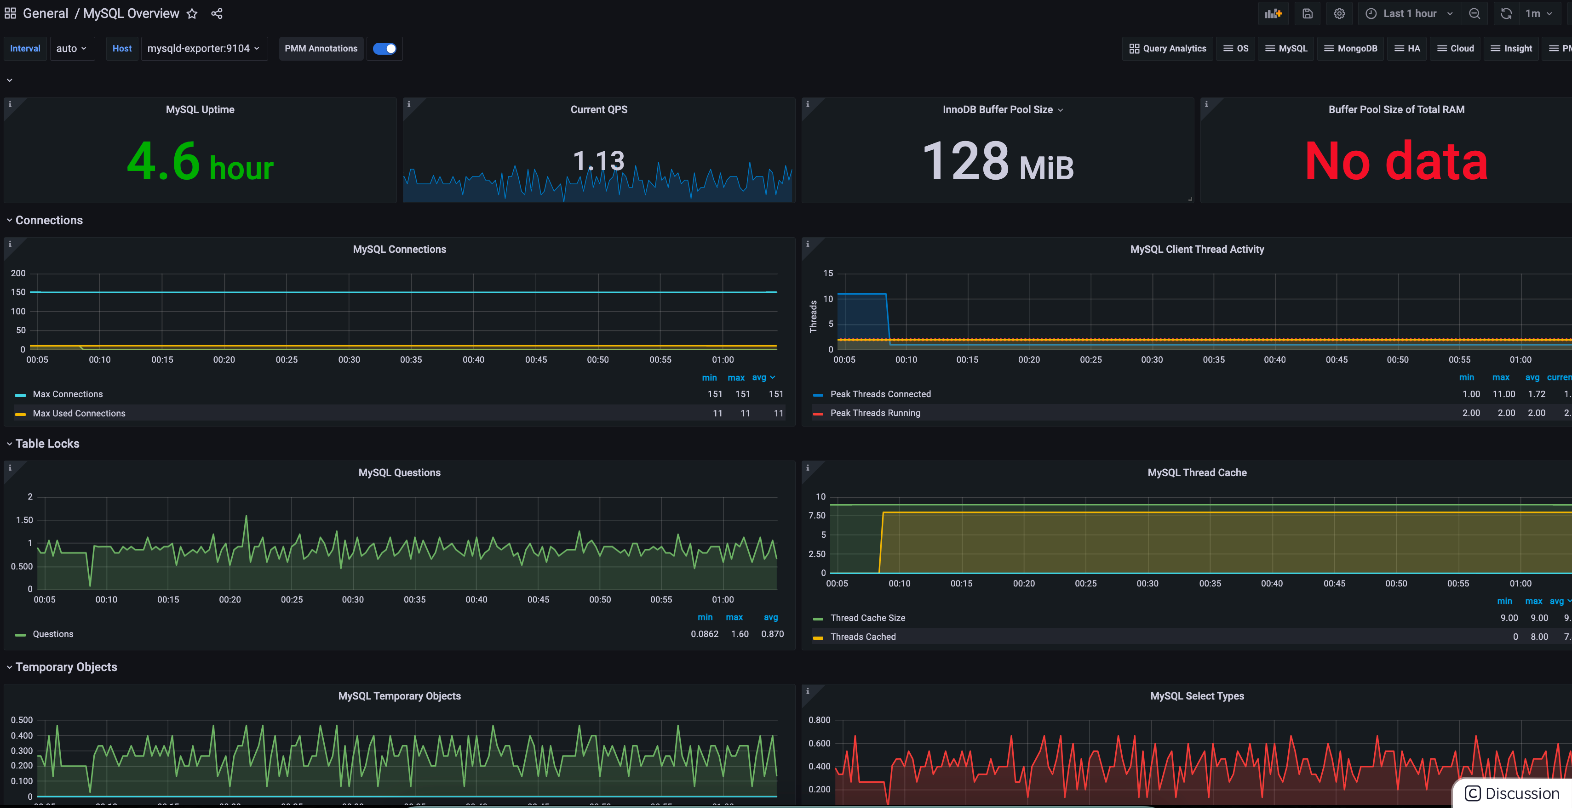This screenshot has height=808, width=1572.
Task: Open the MongoDB dashboards menu
Action: point(1350,49)
